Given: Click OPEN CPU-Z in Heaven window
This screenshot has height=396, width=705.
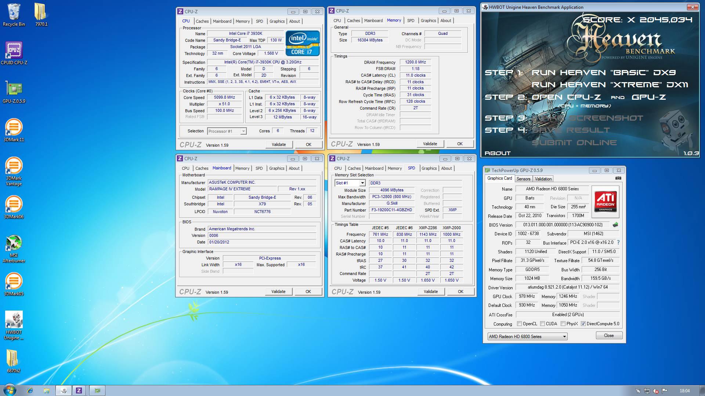Looking at the screenshot, I should pyautogui.click(x=566, y=97).
